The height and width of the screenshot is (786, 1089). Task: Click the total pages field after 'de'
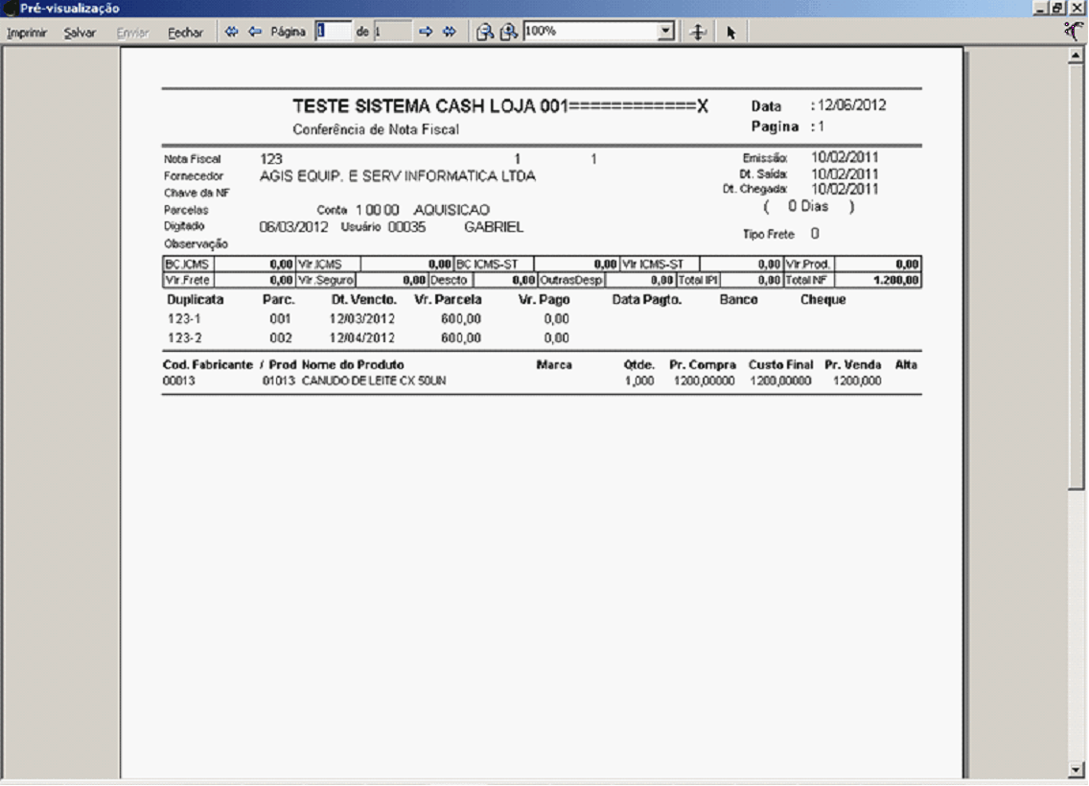(x=391, y=32)
